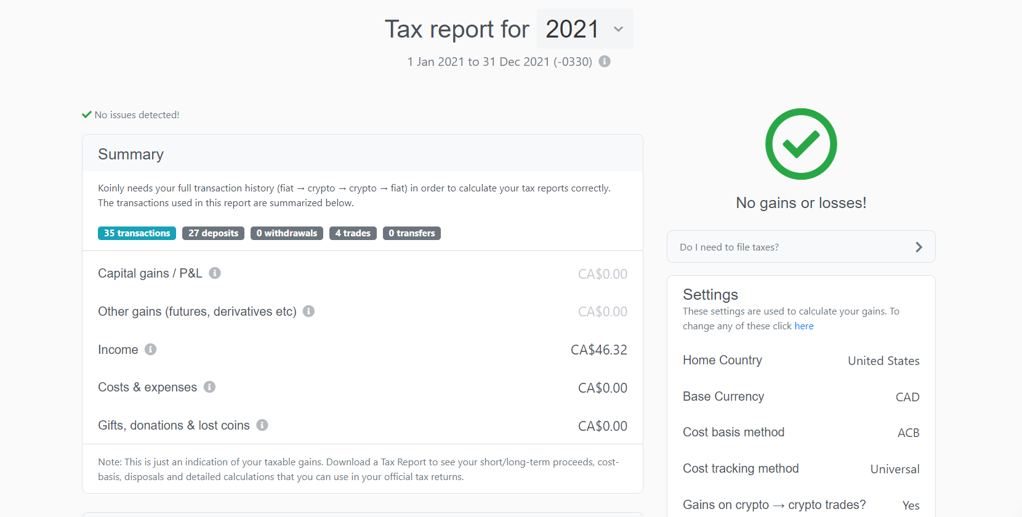Click the Base Currency value CAD
1022x517 pixels.
(x=907, y=398)
